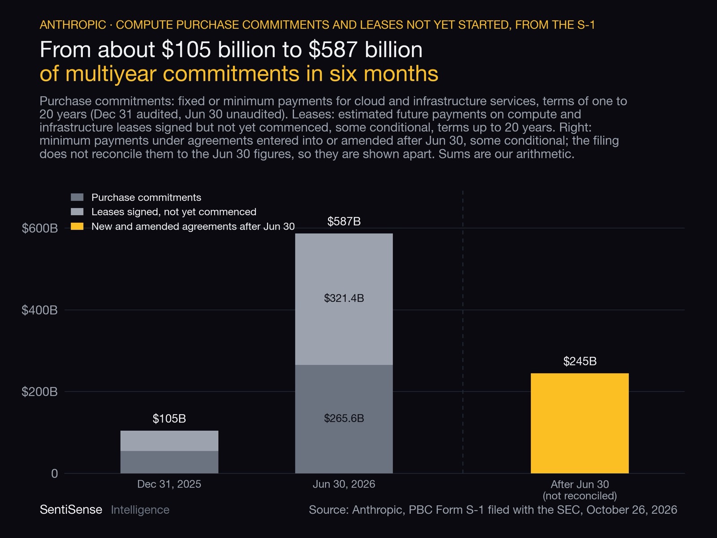The image size is (717, 538).
Task: Click the $400B y-axis tick label
Action: pyautogui.click(x=40, y=310)
